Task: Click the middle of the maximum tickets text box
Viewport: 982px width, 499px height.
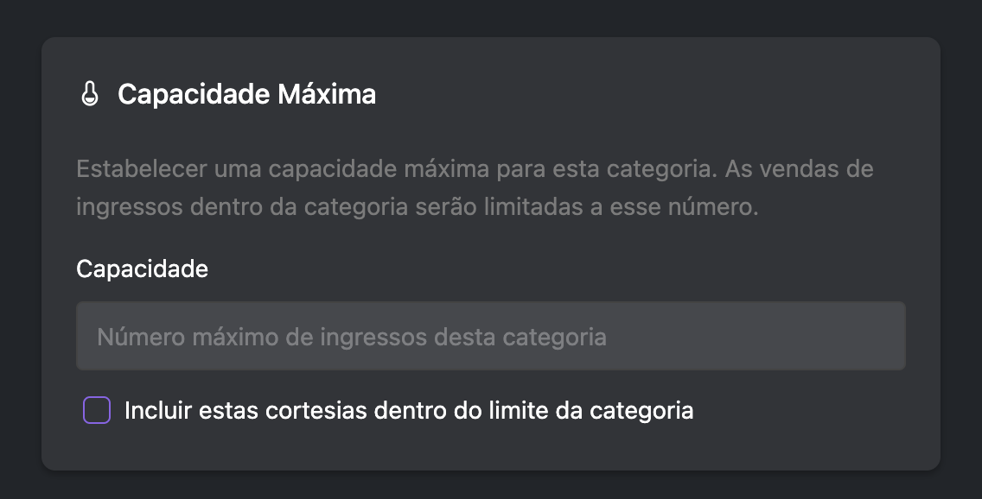Action: 491,336
